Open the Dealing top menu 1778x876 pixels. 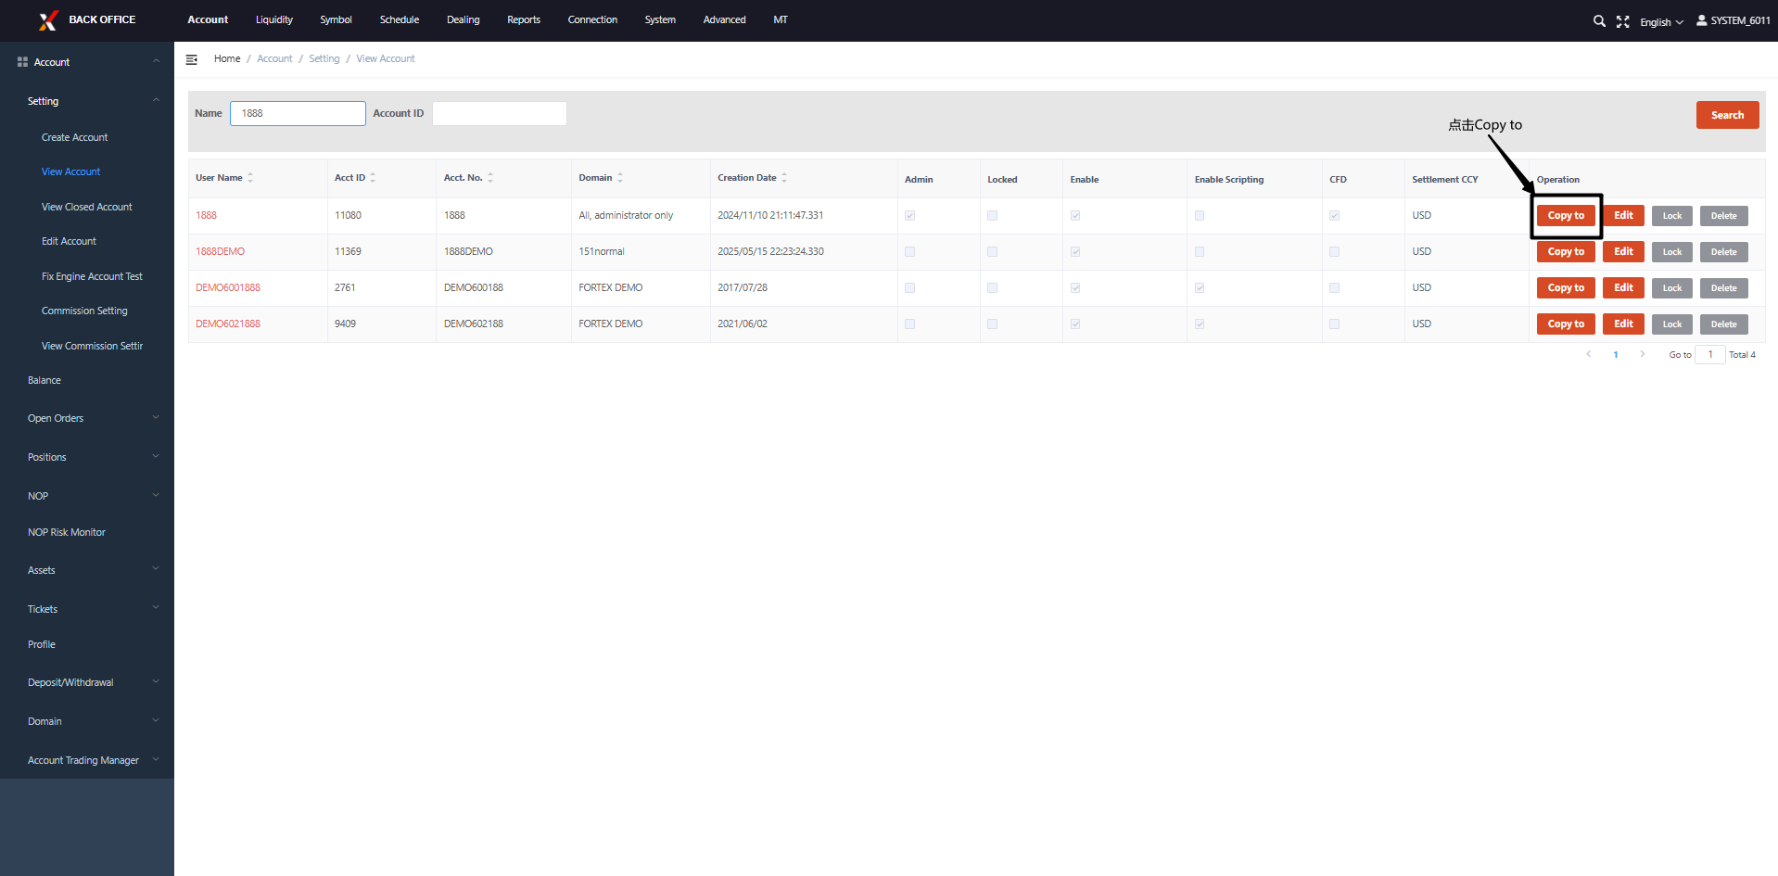tap(463, 20)
